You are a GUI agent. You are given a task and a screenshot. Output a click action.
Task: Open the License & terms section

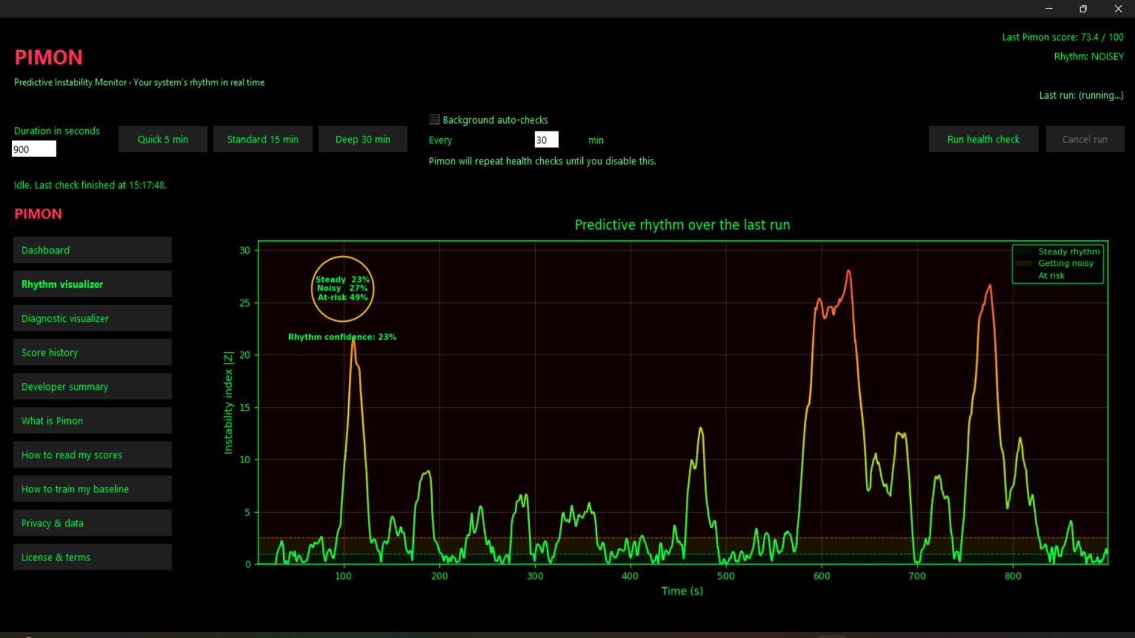tap(92, 556)
